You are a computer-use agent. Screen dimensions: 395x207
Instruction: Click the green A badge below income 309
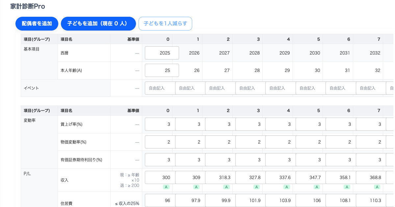pyautogui.click(x=196, y=187)
